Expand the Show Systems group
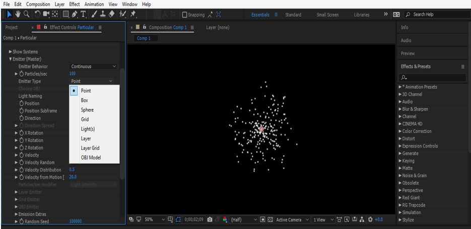The height and width of the screenshot is (229, 471). point(11,52)
